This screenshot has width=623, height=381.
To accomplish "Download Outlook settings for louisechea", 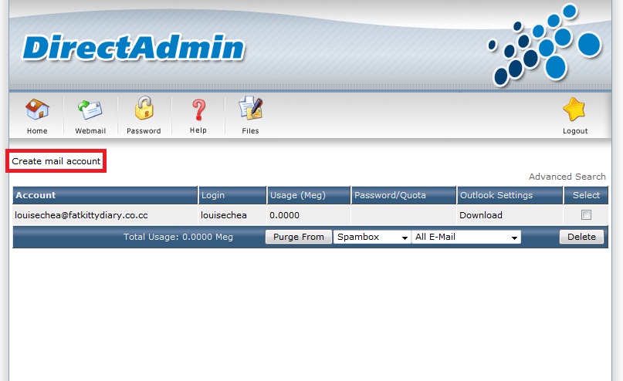I will (x=481, y=215).
